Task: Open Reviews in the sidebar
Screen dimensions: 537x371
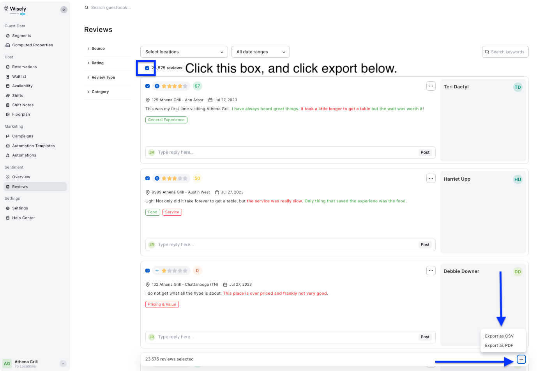Action: [x=35, y=187]
